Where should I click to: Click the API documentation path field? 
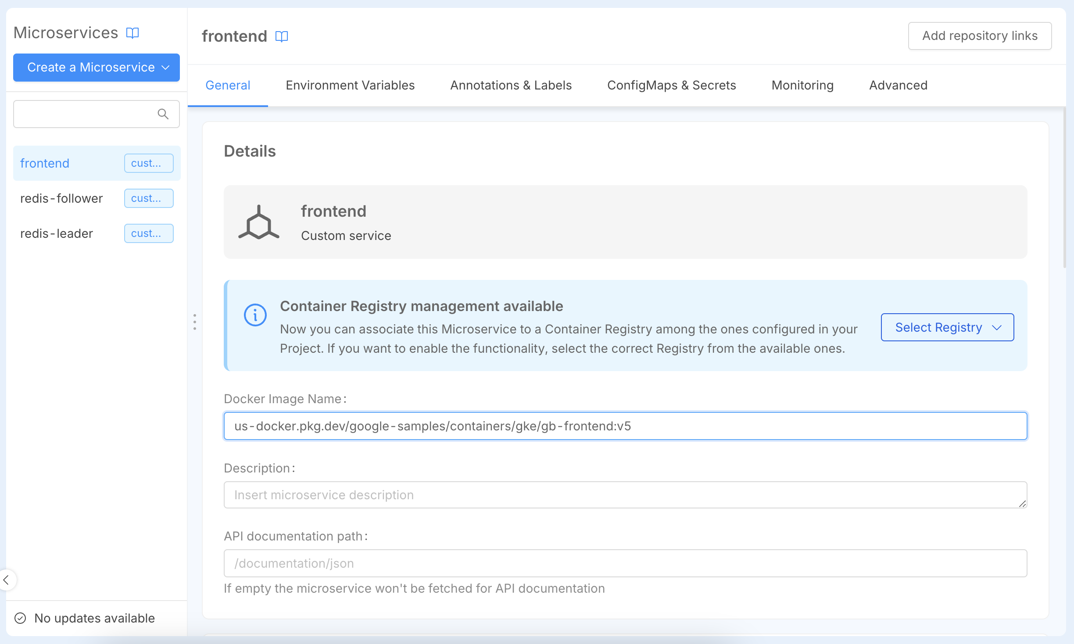[x=625, y=563]
